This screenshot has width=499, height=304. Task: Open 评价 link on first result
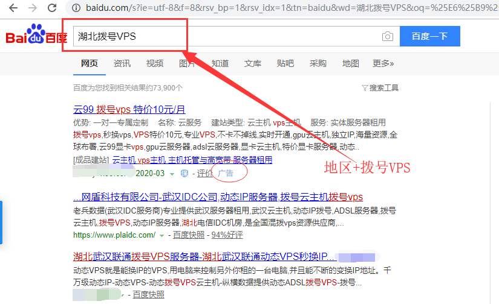[205, 174]
